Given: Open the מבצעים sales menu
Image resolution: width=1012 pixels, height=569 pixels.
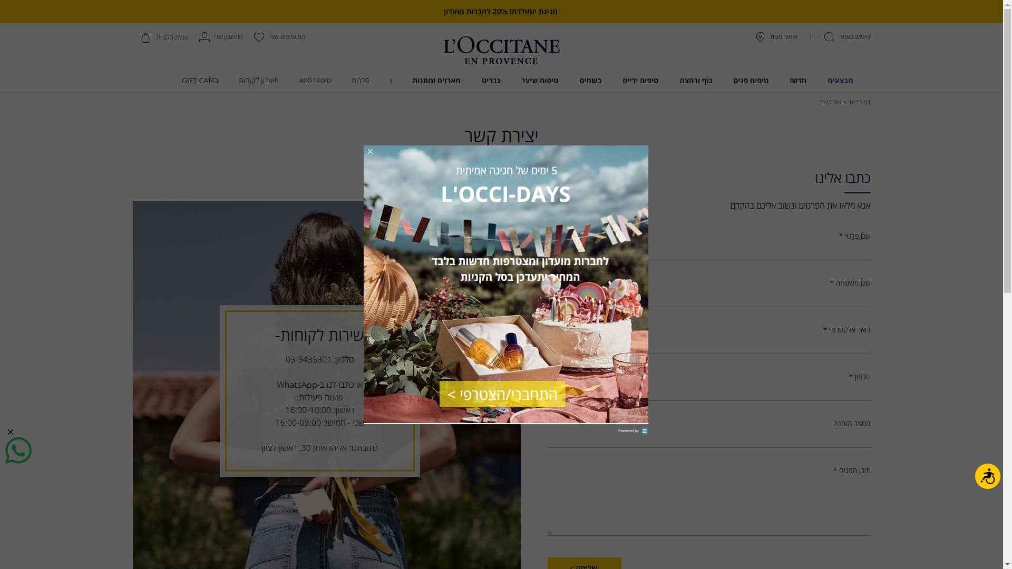Looking at the screenshot, I should pyautogui.click(x=840, y=81).
